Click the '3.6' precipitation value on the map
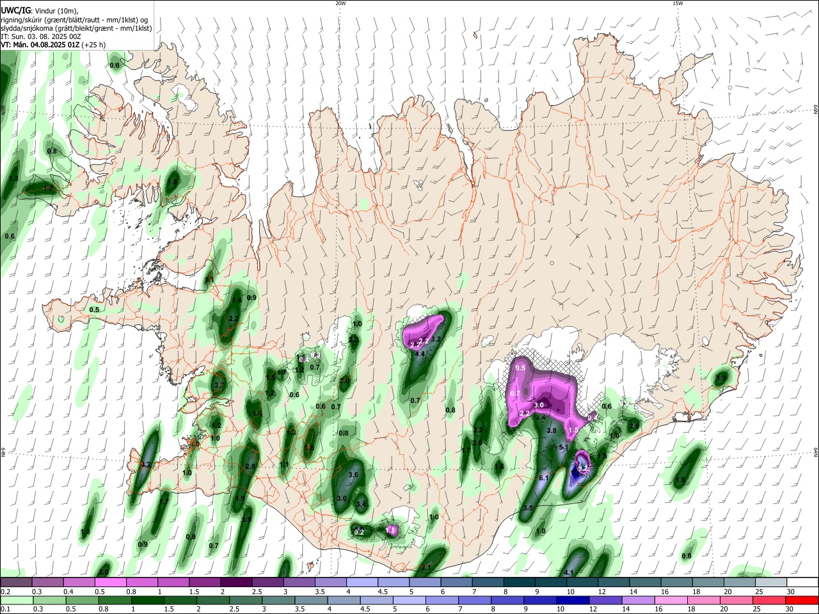Image resolution: width=819 pixels, height=614 pixels. point(353,475)
